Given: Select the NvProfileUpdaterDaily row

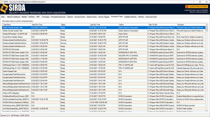Looking at the screenshot, I should click(104, 109).
